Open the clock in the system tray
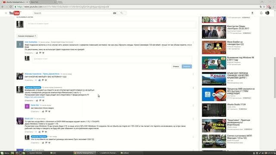276x155 pixels. point(270,153)
